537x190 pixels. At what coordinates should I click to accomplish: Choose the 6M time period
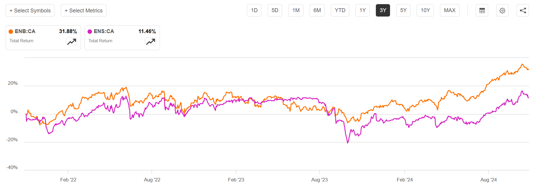(317, 10)
